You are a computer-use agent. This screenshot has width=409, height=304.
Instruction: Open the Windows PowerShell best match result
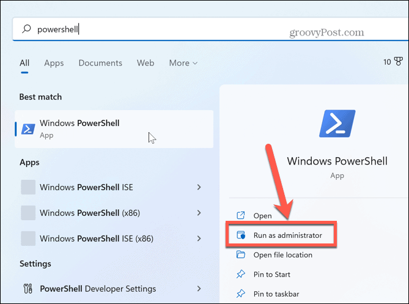pos(114,129)
